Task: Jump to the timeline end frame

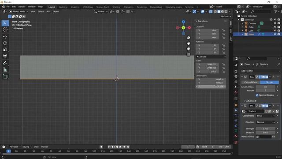Action: (128, 147)
